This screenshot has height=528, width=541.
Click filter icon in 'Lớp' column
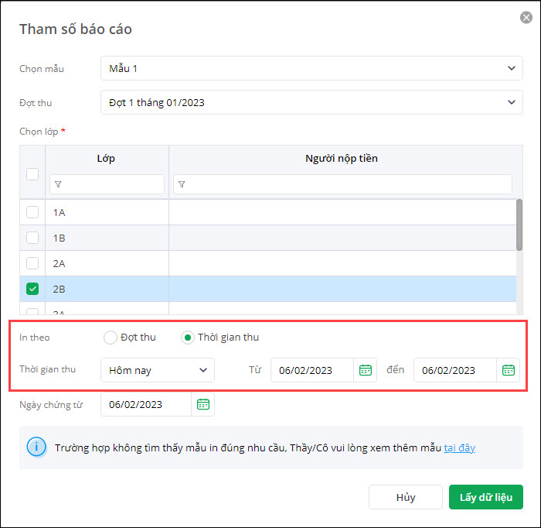coord(59,184)
